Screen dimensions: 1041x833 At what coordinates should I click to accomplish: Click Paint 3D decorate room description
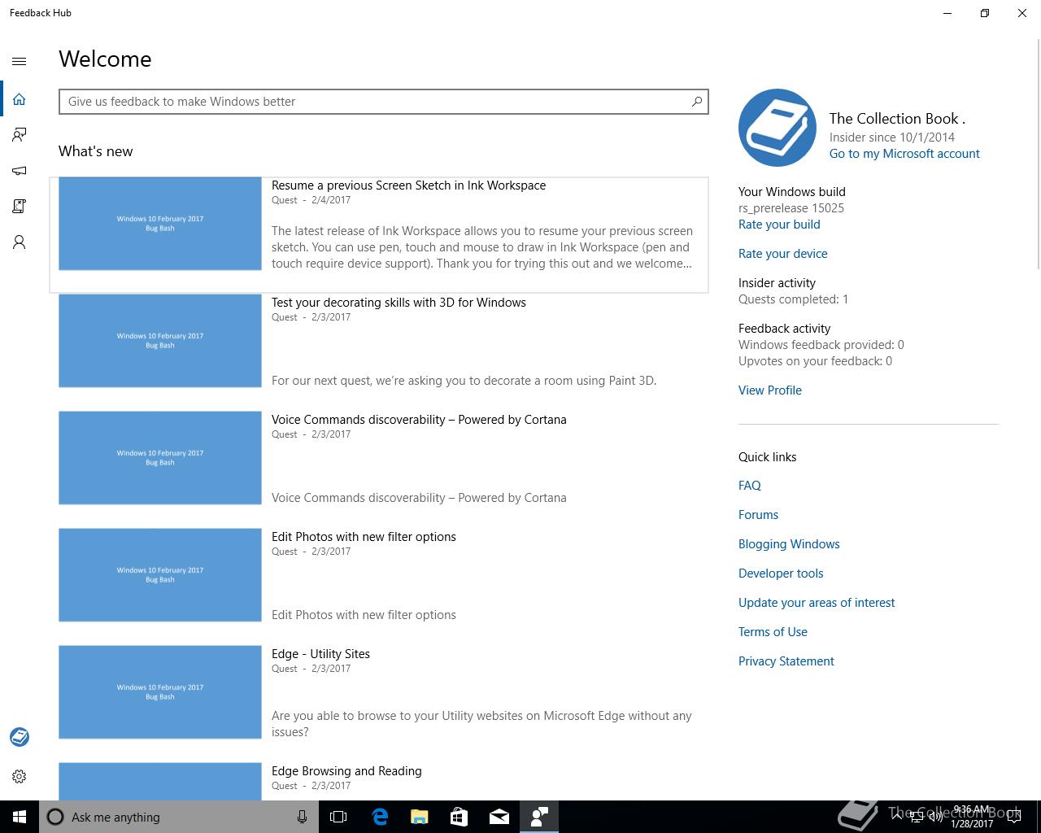pyautogui.click(x=464, y=381)
